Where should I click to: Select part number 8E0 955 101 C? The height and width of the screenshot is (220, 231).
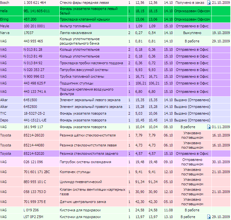[35, 182]
